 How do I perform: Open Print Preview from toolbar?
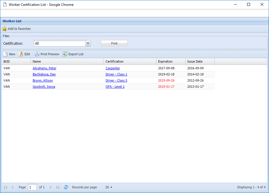click(37, 54)
